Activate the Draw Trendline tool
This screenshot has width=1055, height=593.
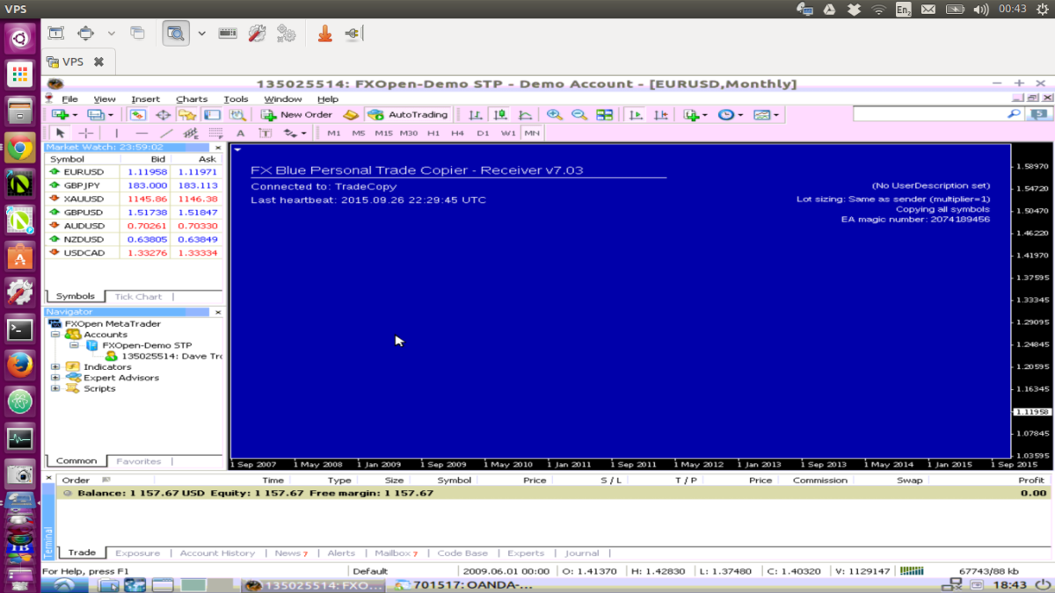click(166, 133)
